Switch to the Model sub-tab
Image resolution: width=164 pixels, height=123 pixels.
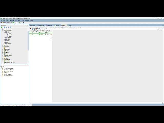(x=37, y=27)
